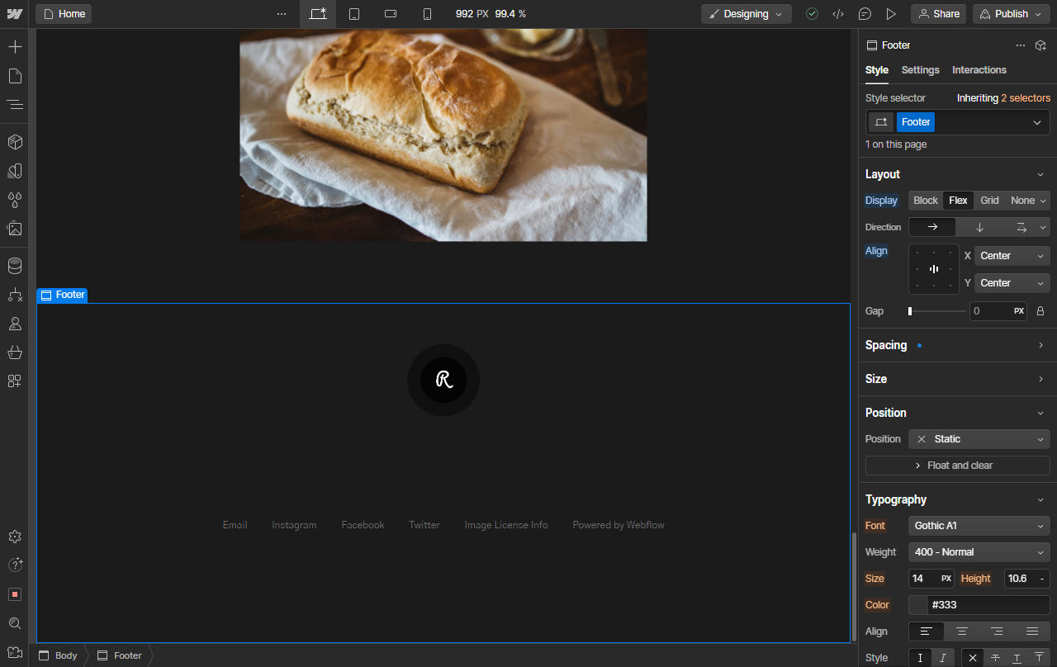Open the CMS database icon

tap(15, 266)
